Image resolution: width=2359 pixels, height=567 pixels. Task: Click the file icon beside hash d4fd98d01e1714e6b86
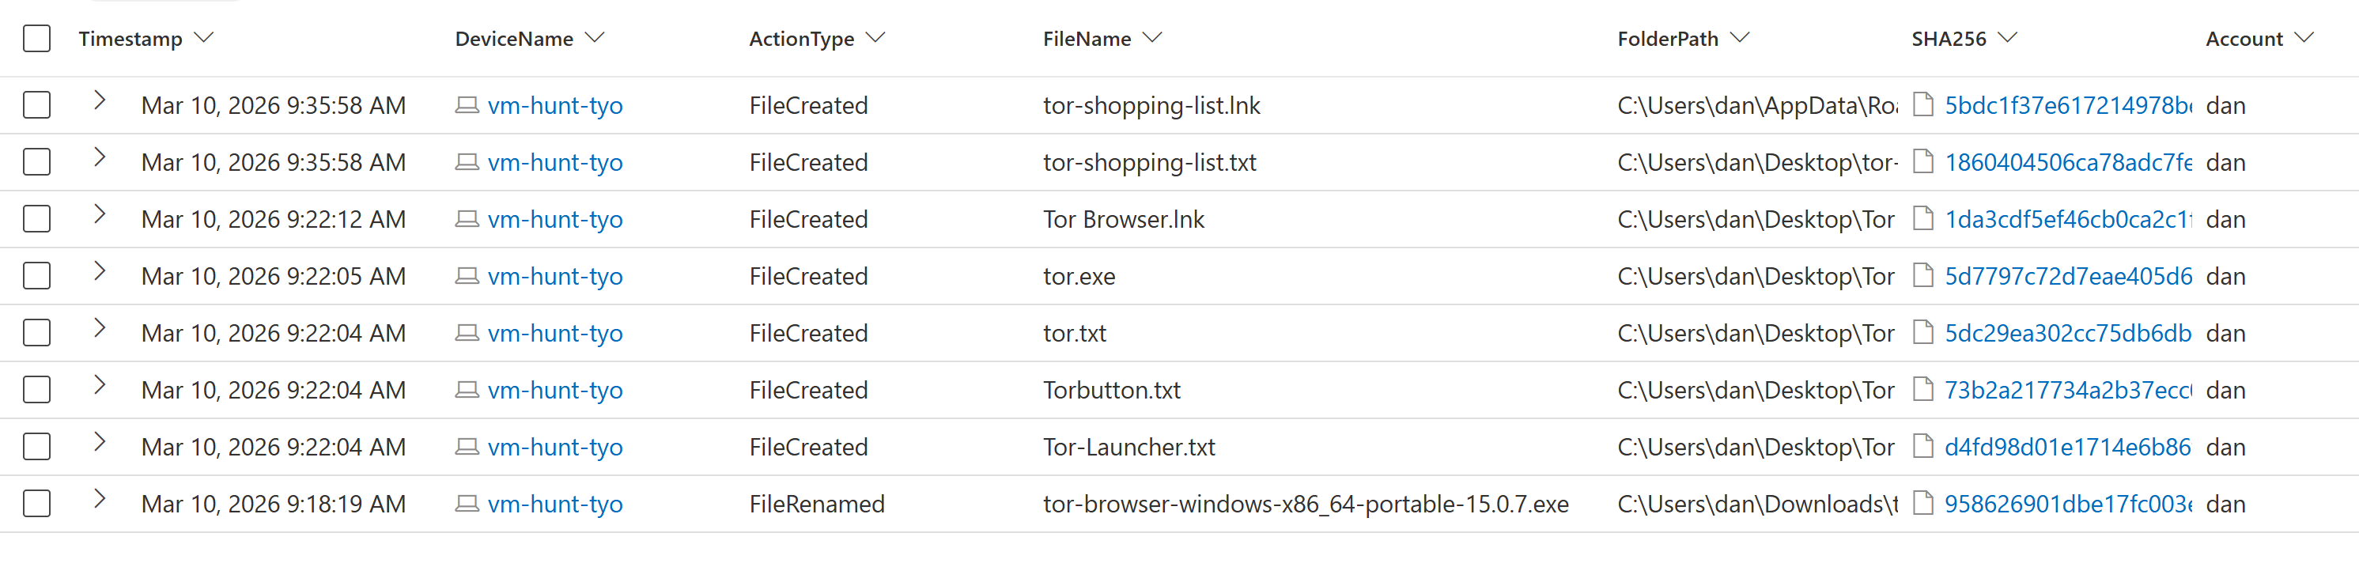click(1923, 446)
